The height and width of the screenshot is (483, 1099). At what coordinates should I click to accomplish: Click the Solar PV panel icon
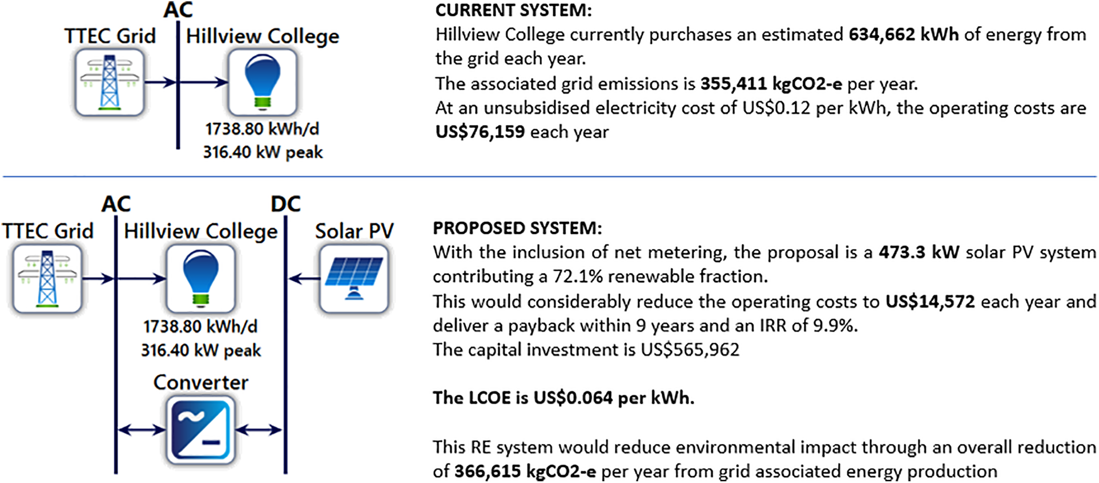(x=354, y=279)
